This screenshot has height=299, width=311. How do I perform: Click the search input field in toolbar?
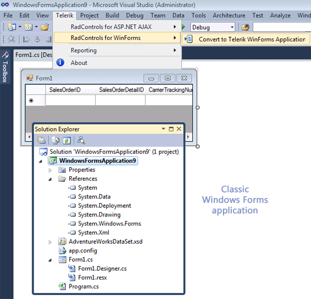coord(282,27)
